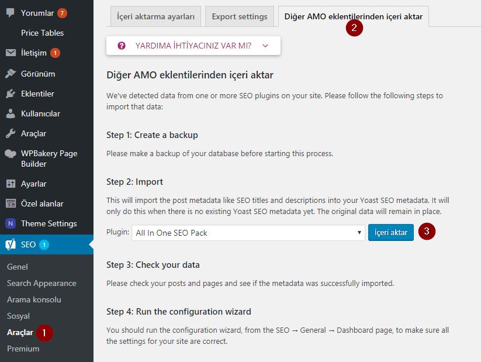Click the Step 2: Import heading
Image resolution: width=481 pixels, height=362 pixels.
pos(134,182)
